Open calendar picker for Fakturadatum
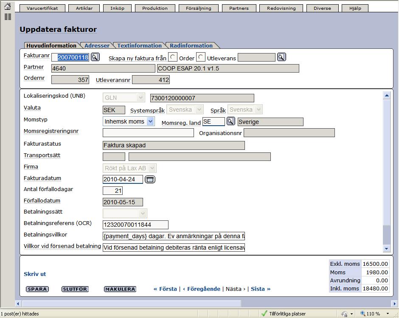399x318 pixels. (x=150, y=180)
